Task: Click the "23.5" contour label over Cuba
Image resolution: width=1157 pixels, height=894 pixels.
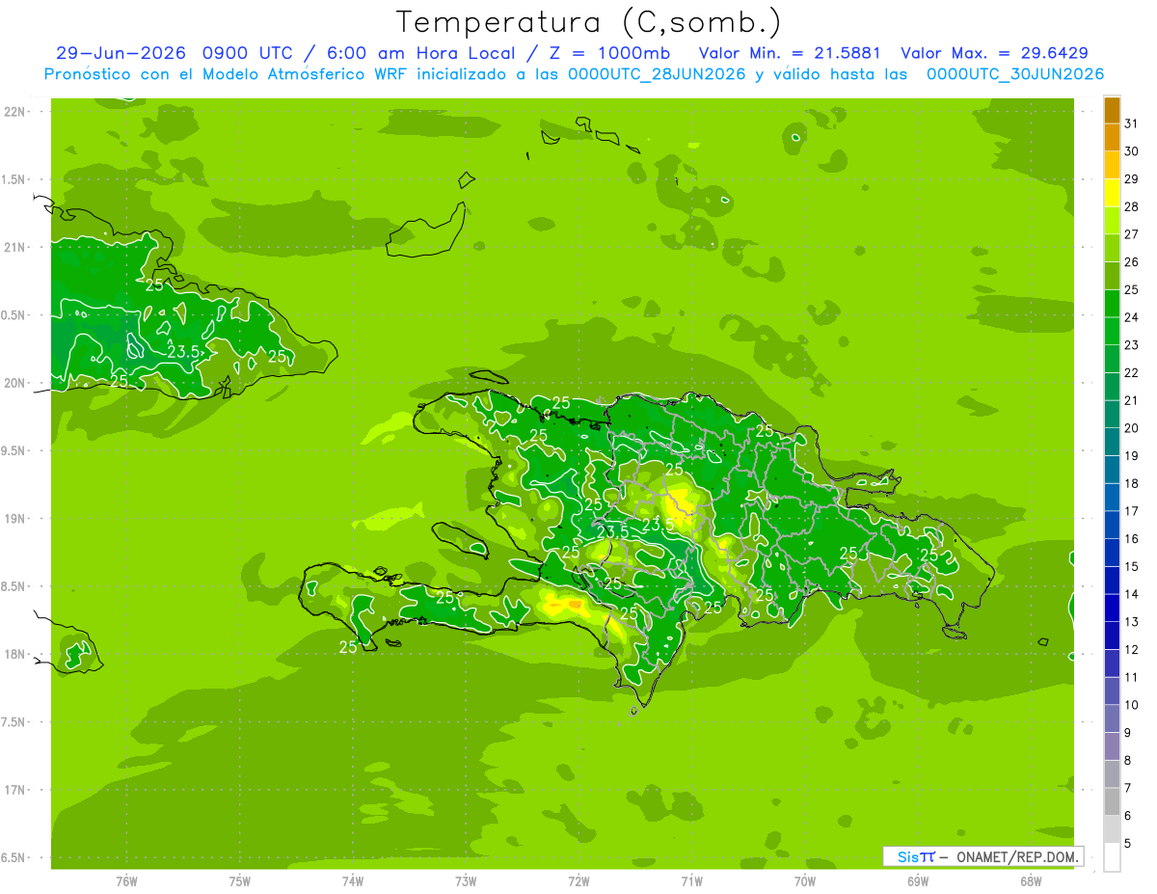Action: coord(183,352)
